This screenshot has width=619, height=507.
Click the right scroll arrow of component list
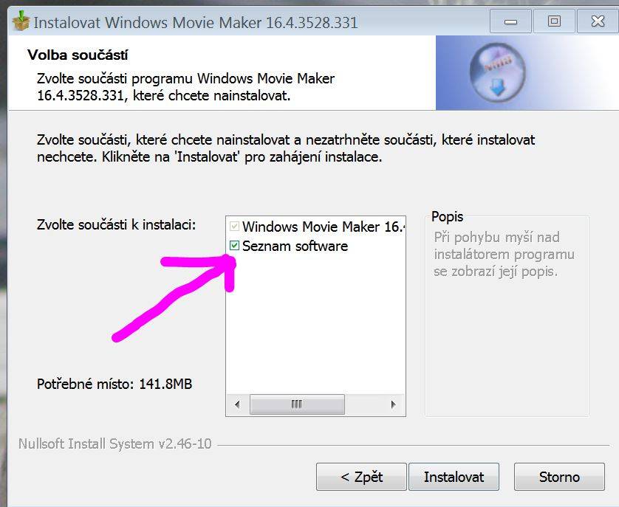393,404
